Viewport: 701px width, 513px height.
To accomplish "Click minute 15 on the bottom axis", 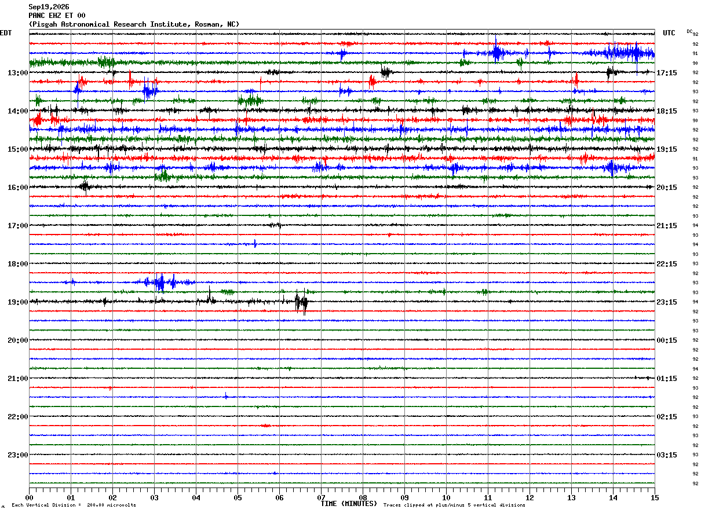I will point(655,497).
